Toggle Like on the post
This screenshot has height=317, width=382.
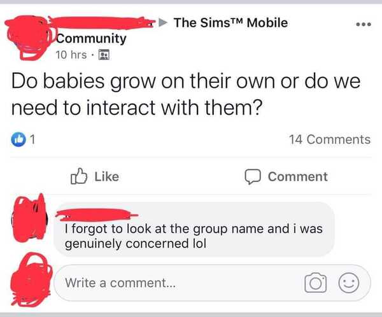tap(95, 176)
